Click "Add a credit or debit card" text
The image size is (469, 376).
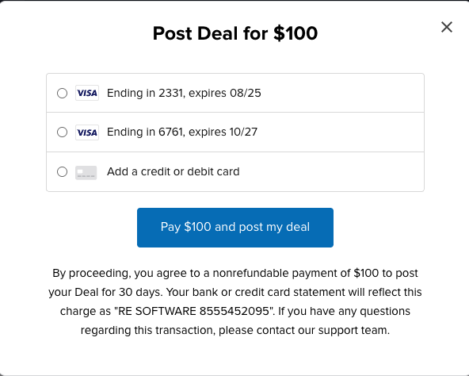coord(173,171)
